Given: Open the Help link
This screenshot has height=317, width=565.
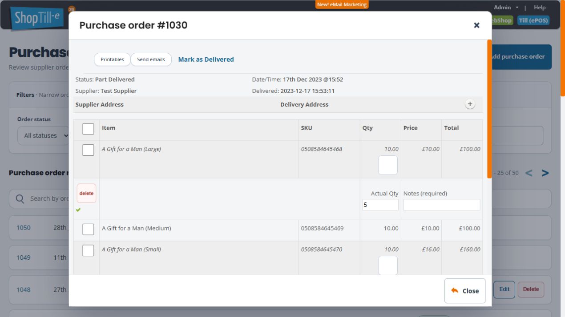Looking at the screenshot, I should pyautogui.click(x=540, y=8).
